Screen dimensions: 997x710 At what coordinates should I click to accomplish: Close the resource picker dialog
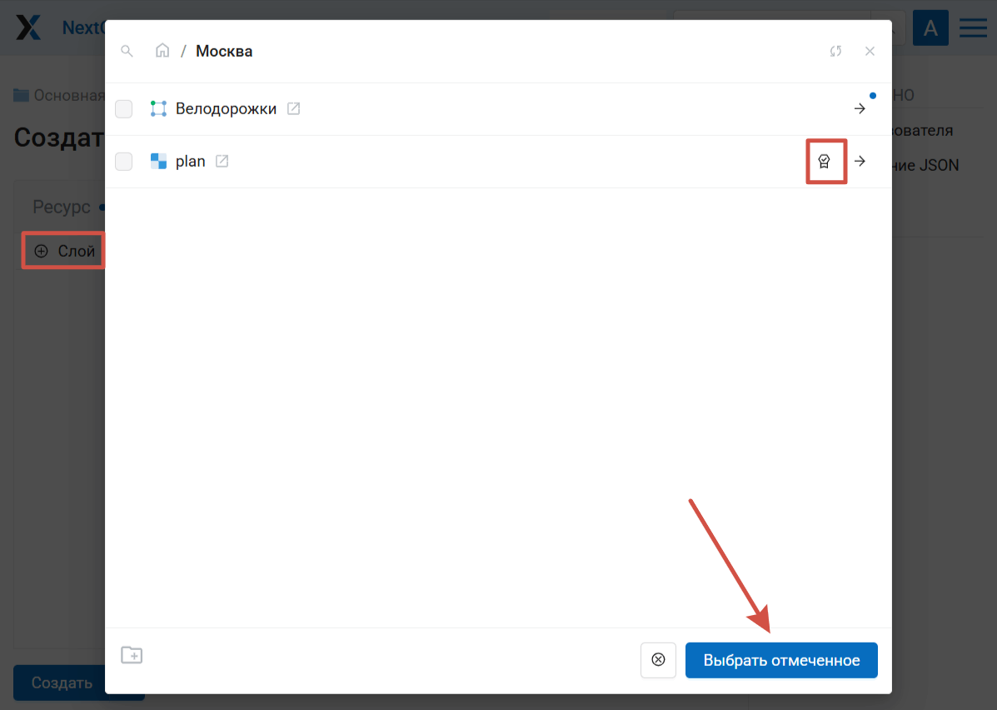pos(870,52)
